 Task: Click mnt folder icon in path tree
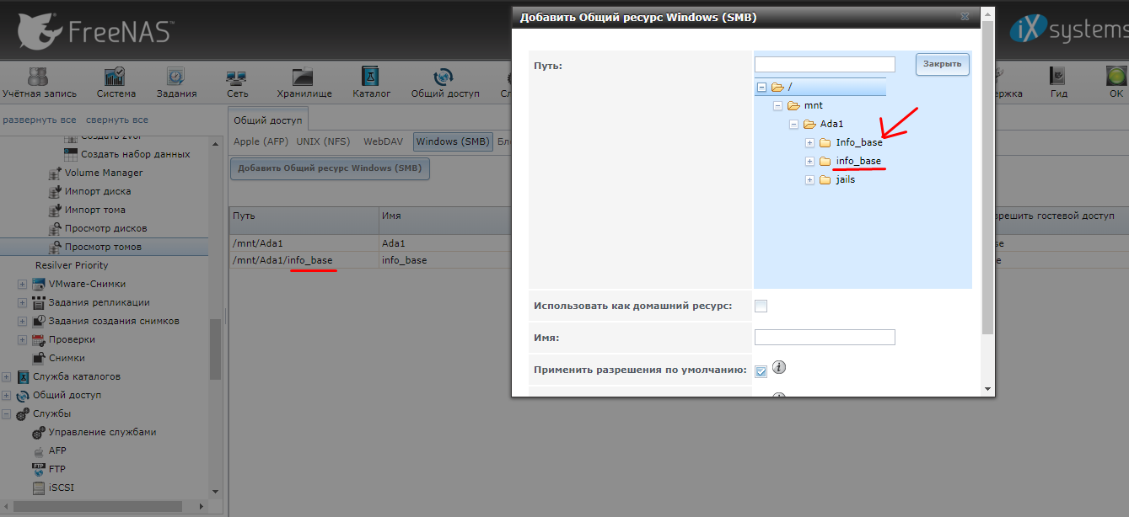pos(793,105)
